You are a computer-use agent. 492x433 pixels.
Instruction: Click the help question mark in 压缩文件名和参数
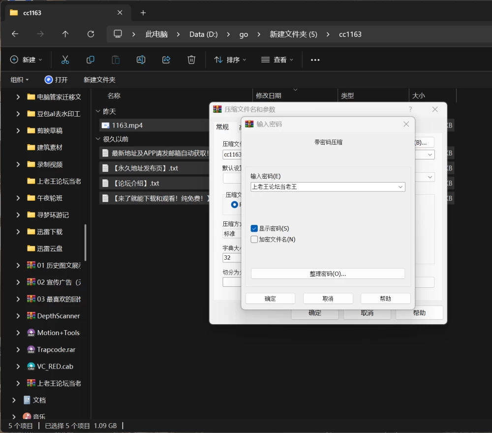coord(410,109)
